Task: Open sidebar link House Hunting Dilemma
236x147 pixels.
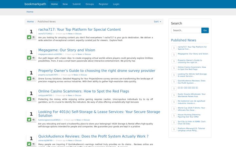Action: click(x=189, y=116)
